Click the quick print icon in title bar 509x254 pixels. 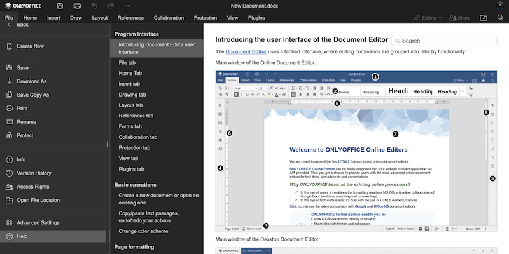click(77, 6)
